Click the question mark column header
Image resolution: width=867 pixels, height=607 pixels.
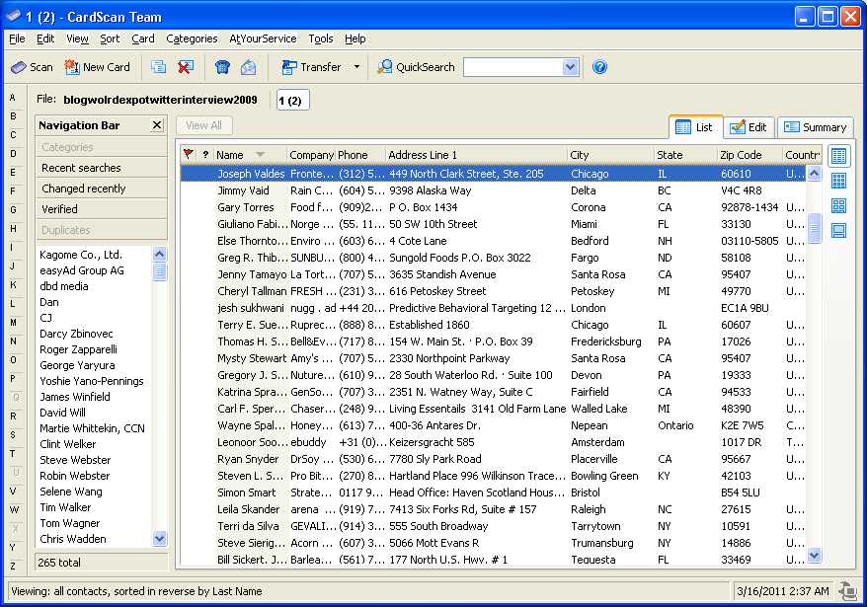click(205, 155)
